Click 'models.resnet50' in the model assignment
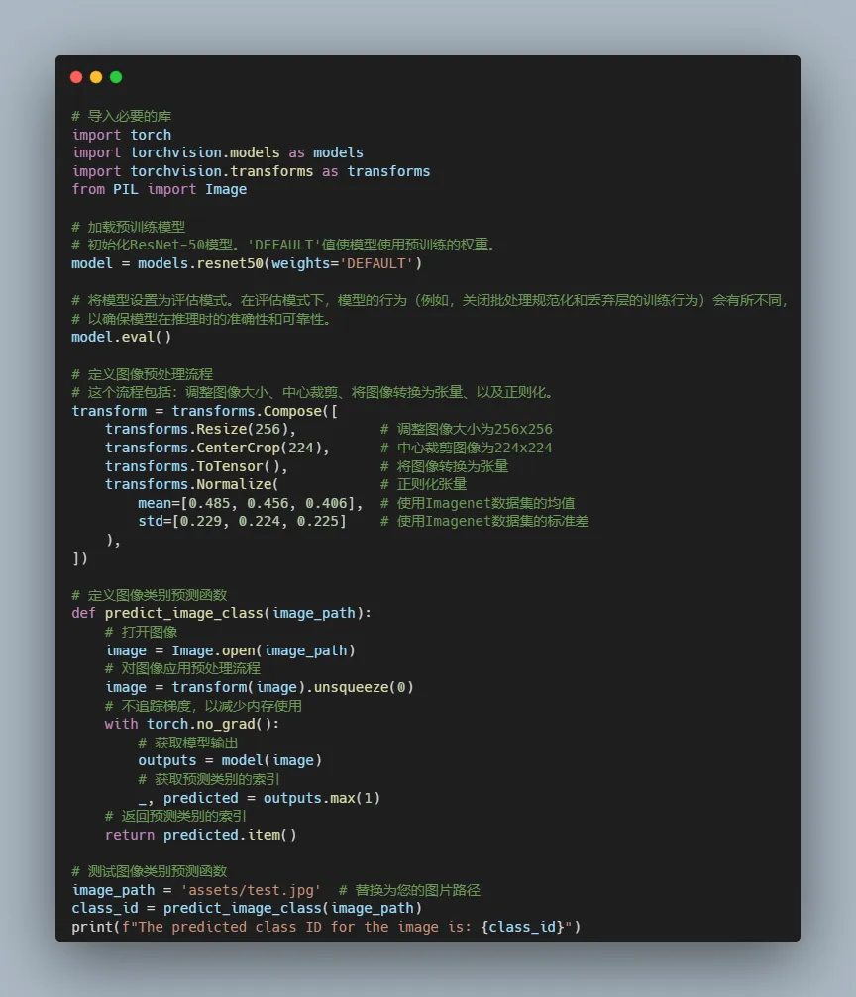856x997 pixels. coord(200,263)
